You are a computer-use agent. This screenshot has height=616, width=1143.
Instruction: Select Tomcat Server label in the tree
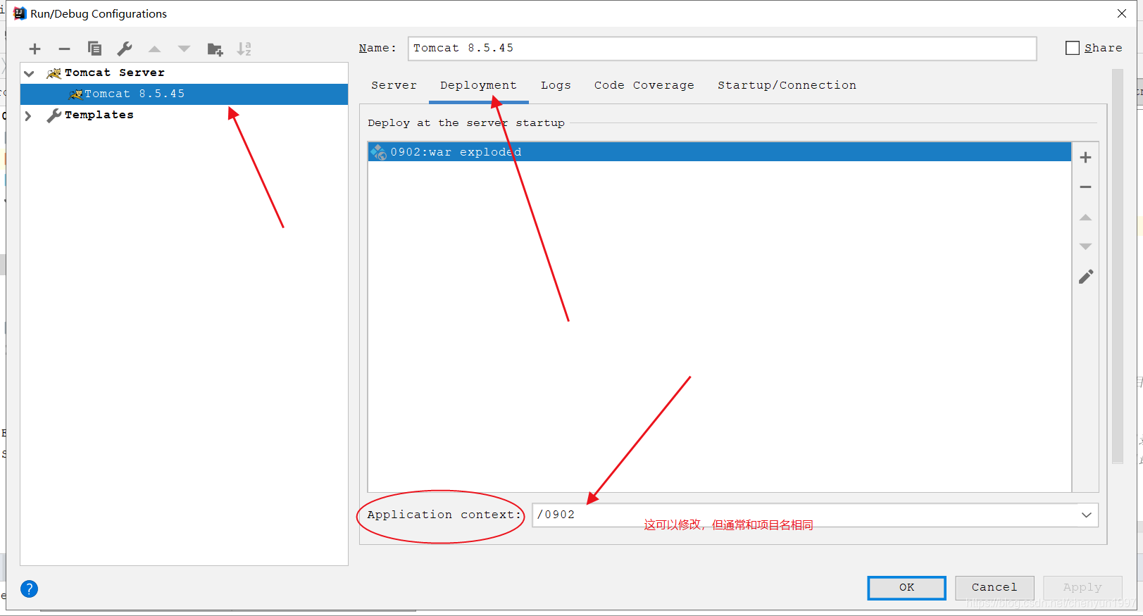pyautogui.click(x=115, y=73)
